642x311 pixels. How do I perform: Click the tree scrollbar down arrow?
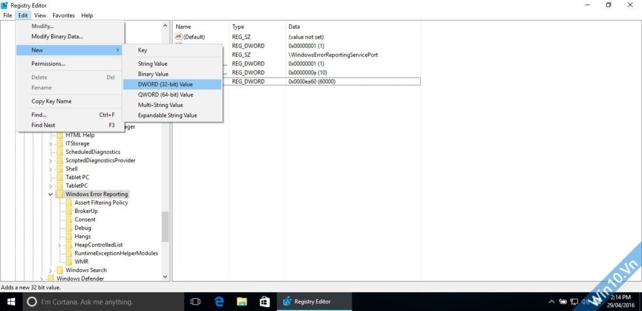(166, 277)
